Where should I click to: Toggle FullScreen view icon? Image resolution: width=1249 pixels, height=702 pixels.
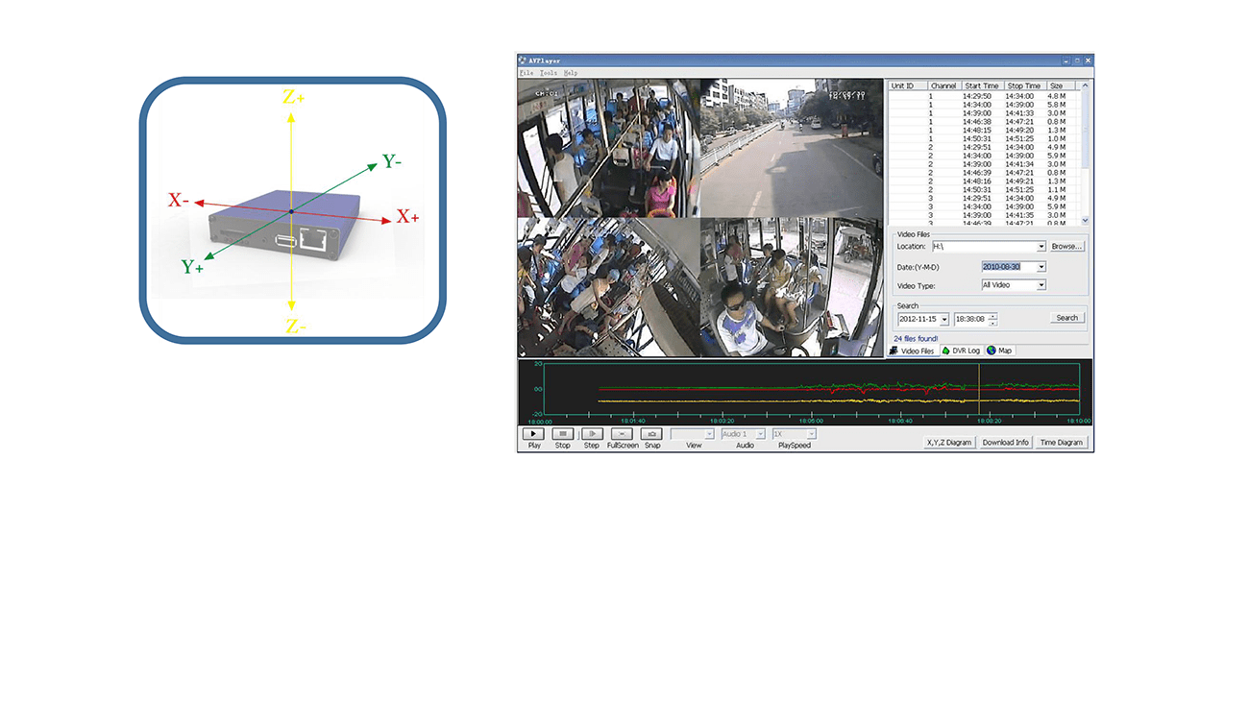pos(622,434)
